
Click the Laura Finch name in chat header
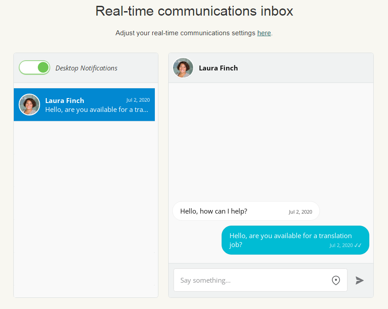click(x=218, y=68)
